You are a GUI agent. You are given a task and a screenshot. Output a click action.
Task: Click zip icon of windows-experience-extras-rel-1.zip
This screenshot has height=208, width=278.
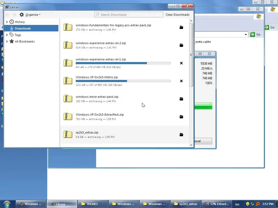coord(68,63)
